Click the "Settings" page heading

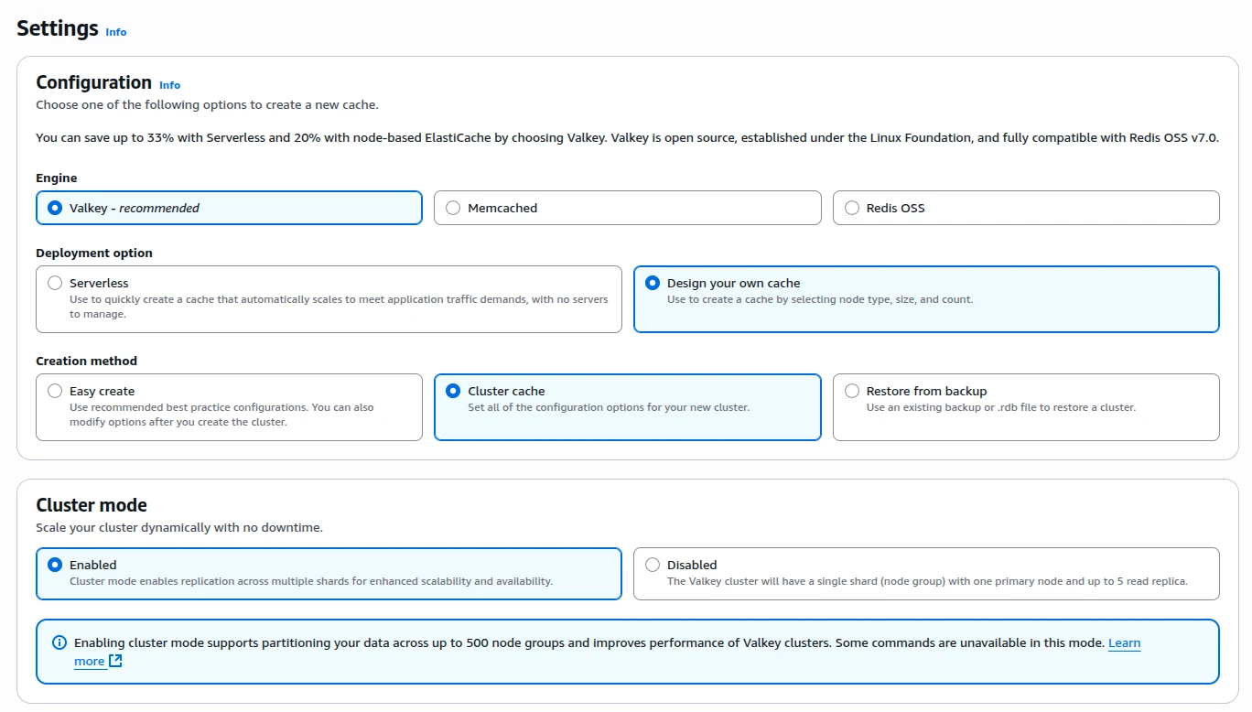coord(58,28)
